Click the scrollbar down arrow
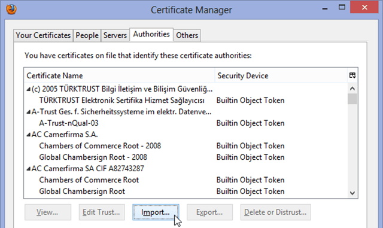This screenshot has width=383, height=228. coord(352,193)
